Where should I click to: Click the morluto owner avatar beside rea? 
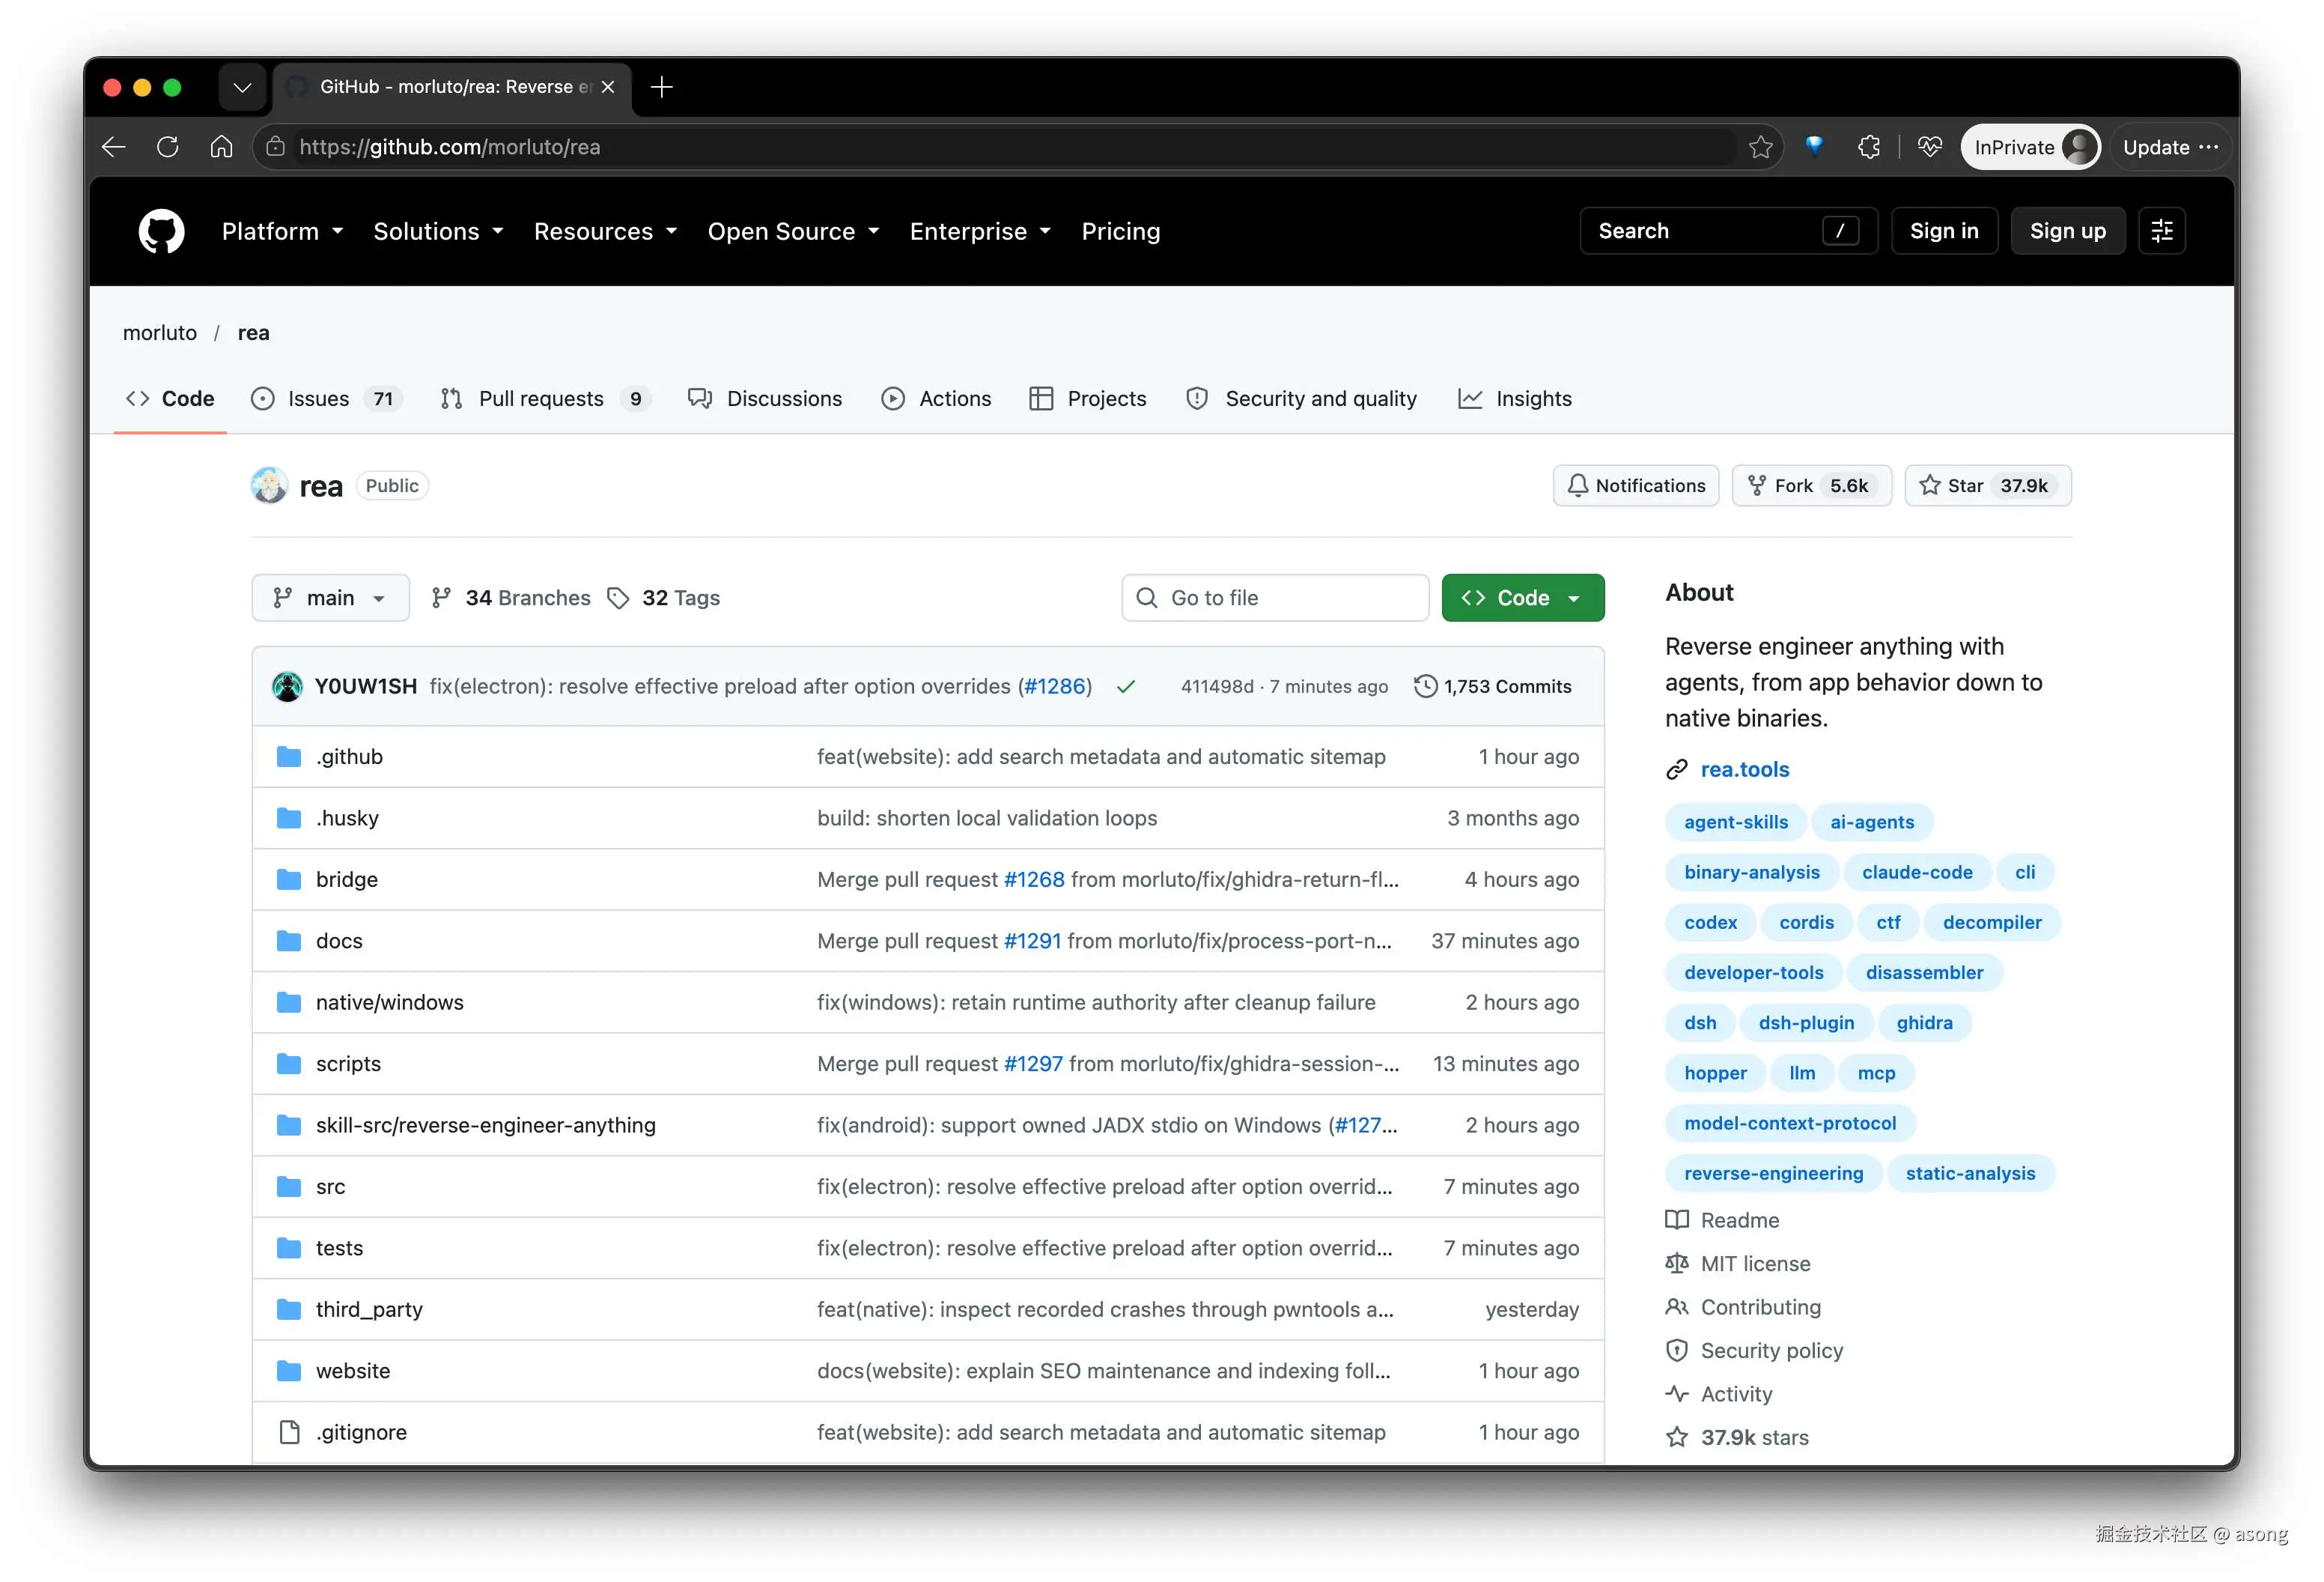[269, 485]
